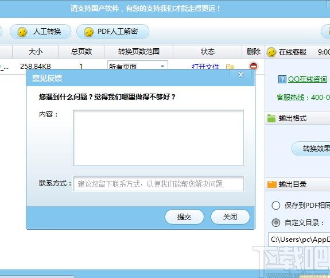Click the 关闭 button in dialog
This screenshot has height=278, width=330.
[230, 217]
